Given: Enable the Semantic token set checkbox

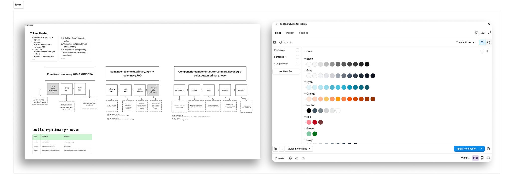Looking at the screenshot, I should coord(298,57).
